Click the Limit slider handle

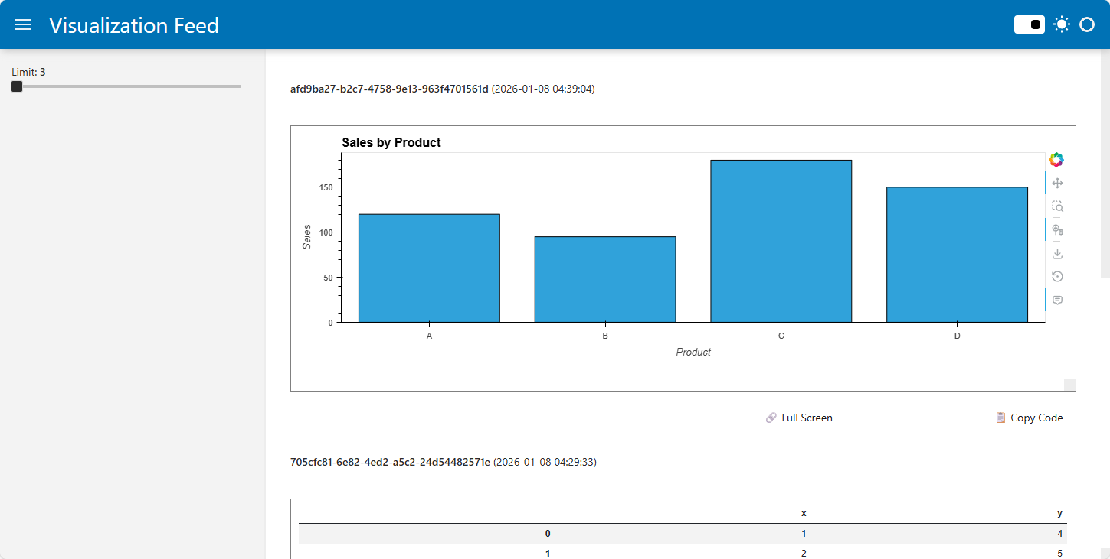pyautogui.click(x=17, y=86)
